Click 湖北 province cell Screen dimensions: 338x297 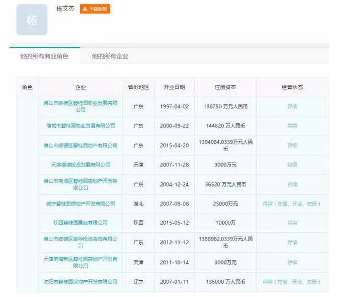click(138, 204)
